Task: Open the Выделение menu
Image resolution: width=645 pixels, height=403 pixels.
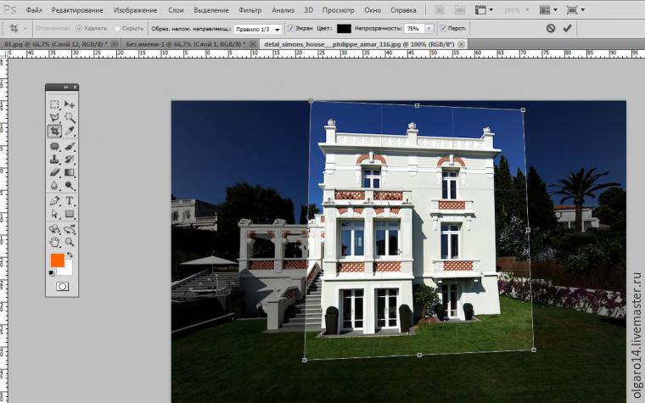Action: click(211, 10)
